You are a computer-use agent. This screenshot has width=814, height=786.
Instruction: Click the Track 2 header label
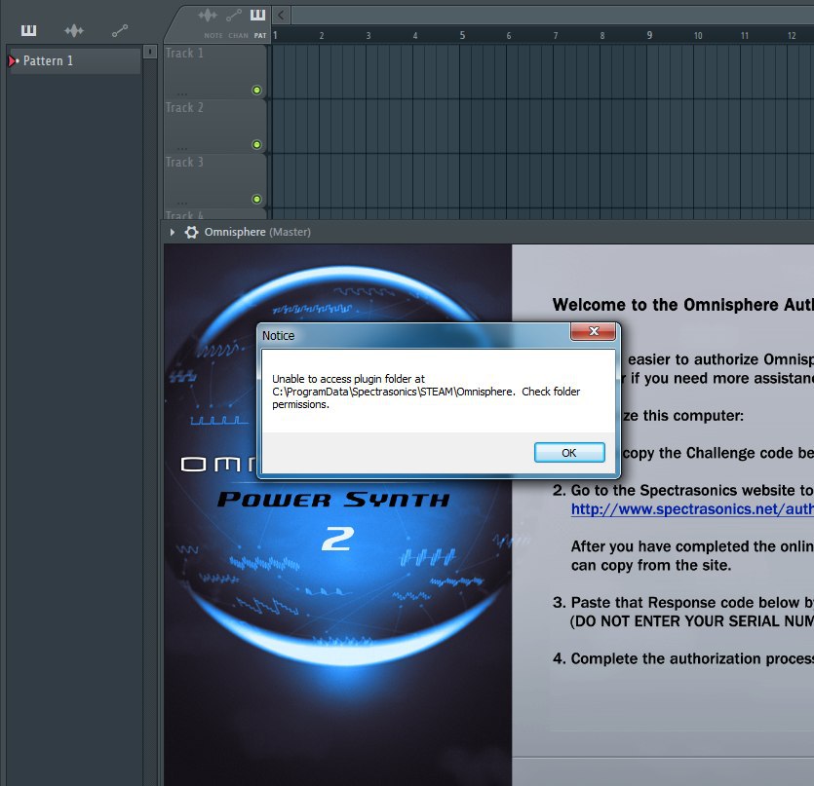(184, 107)
